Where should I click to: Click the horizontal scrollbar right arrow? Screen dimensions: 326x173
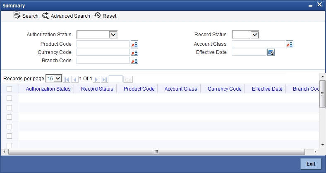[x=316, y=152]
